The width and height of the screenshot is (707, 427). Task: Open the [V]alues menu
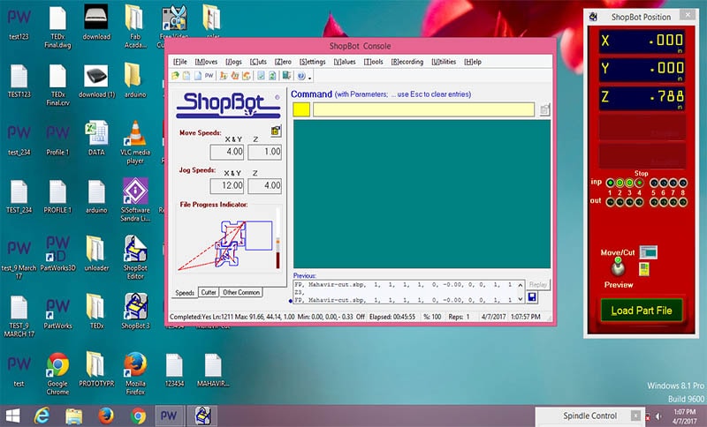pyautogui.click(x=345, y=62)
